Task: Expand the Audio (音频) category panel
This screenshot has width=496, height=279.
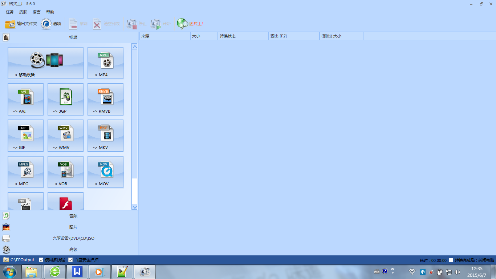Action: click(73, 216)
